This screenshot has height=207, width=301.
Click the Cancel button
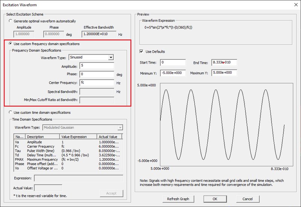[247, 199]
